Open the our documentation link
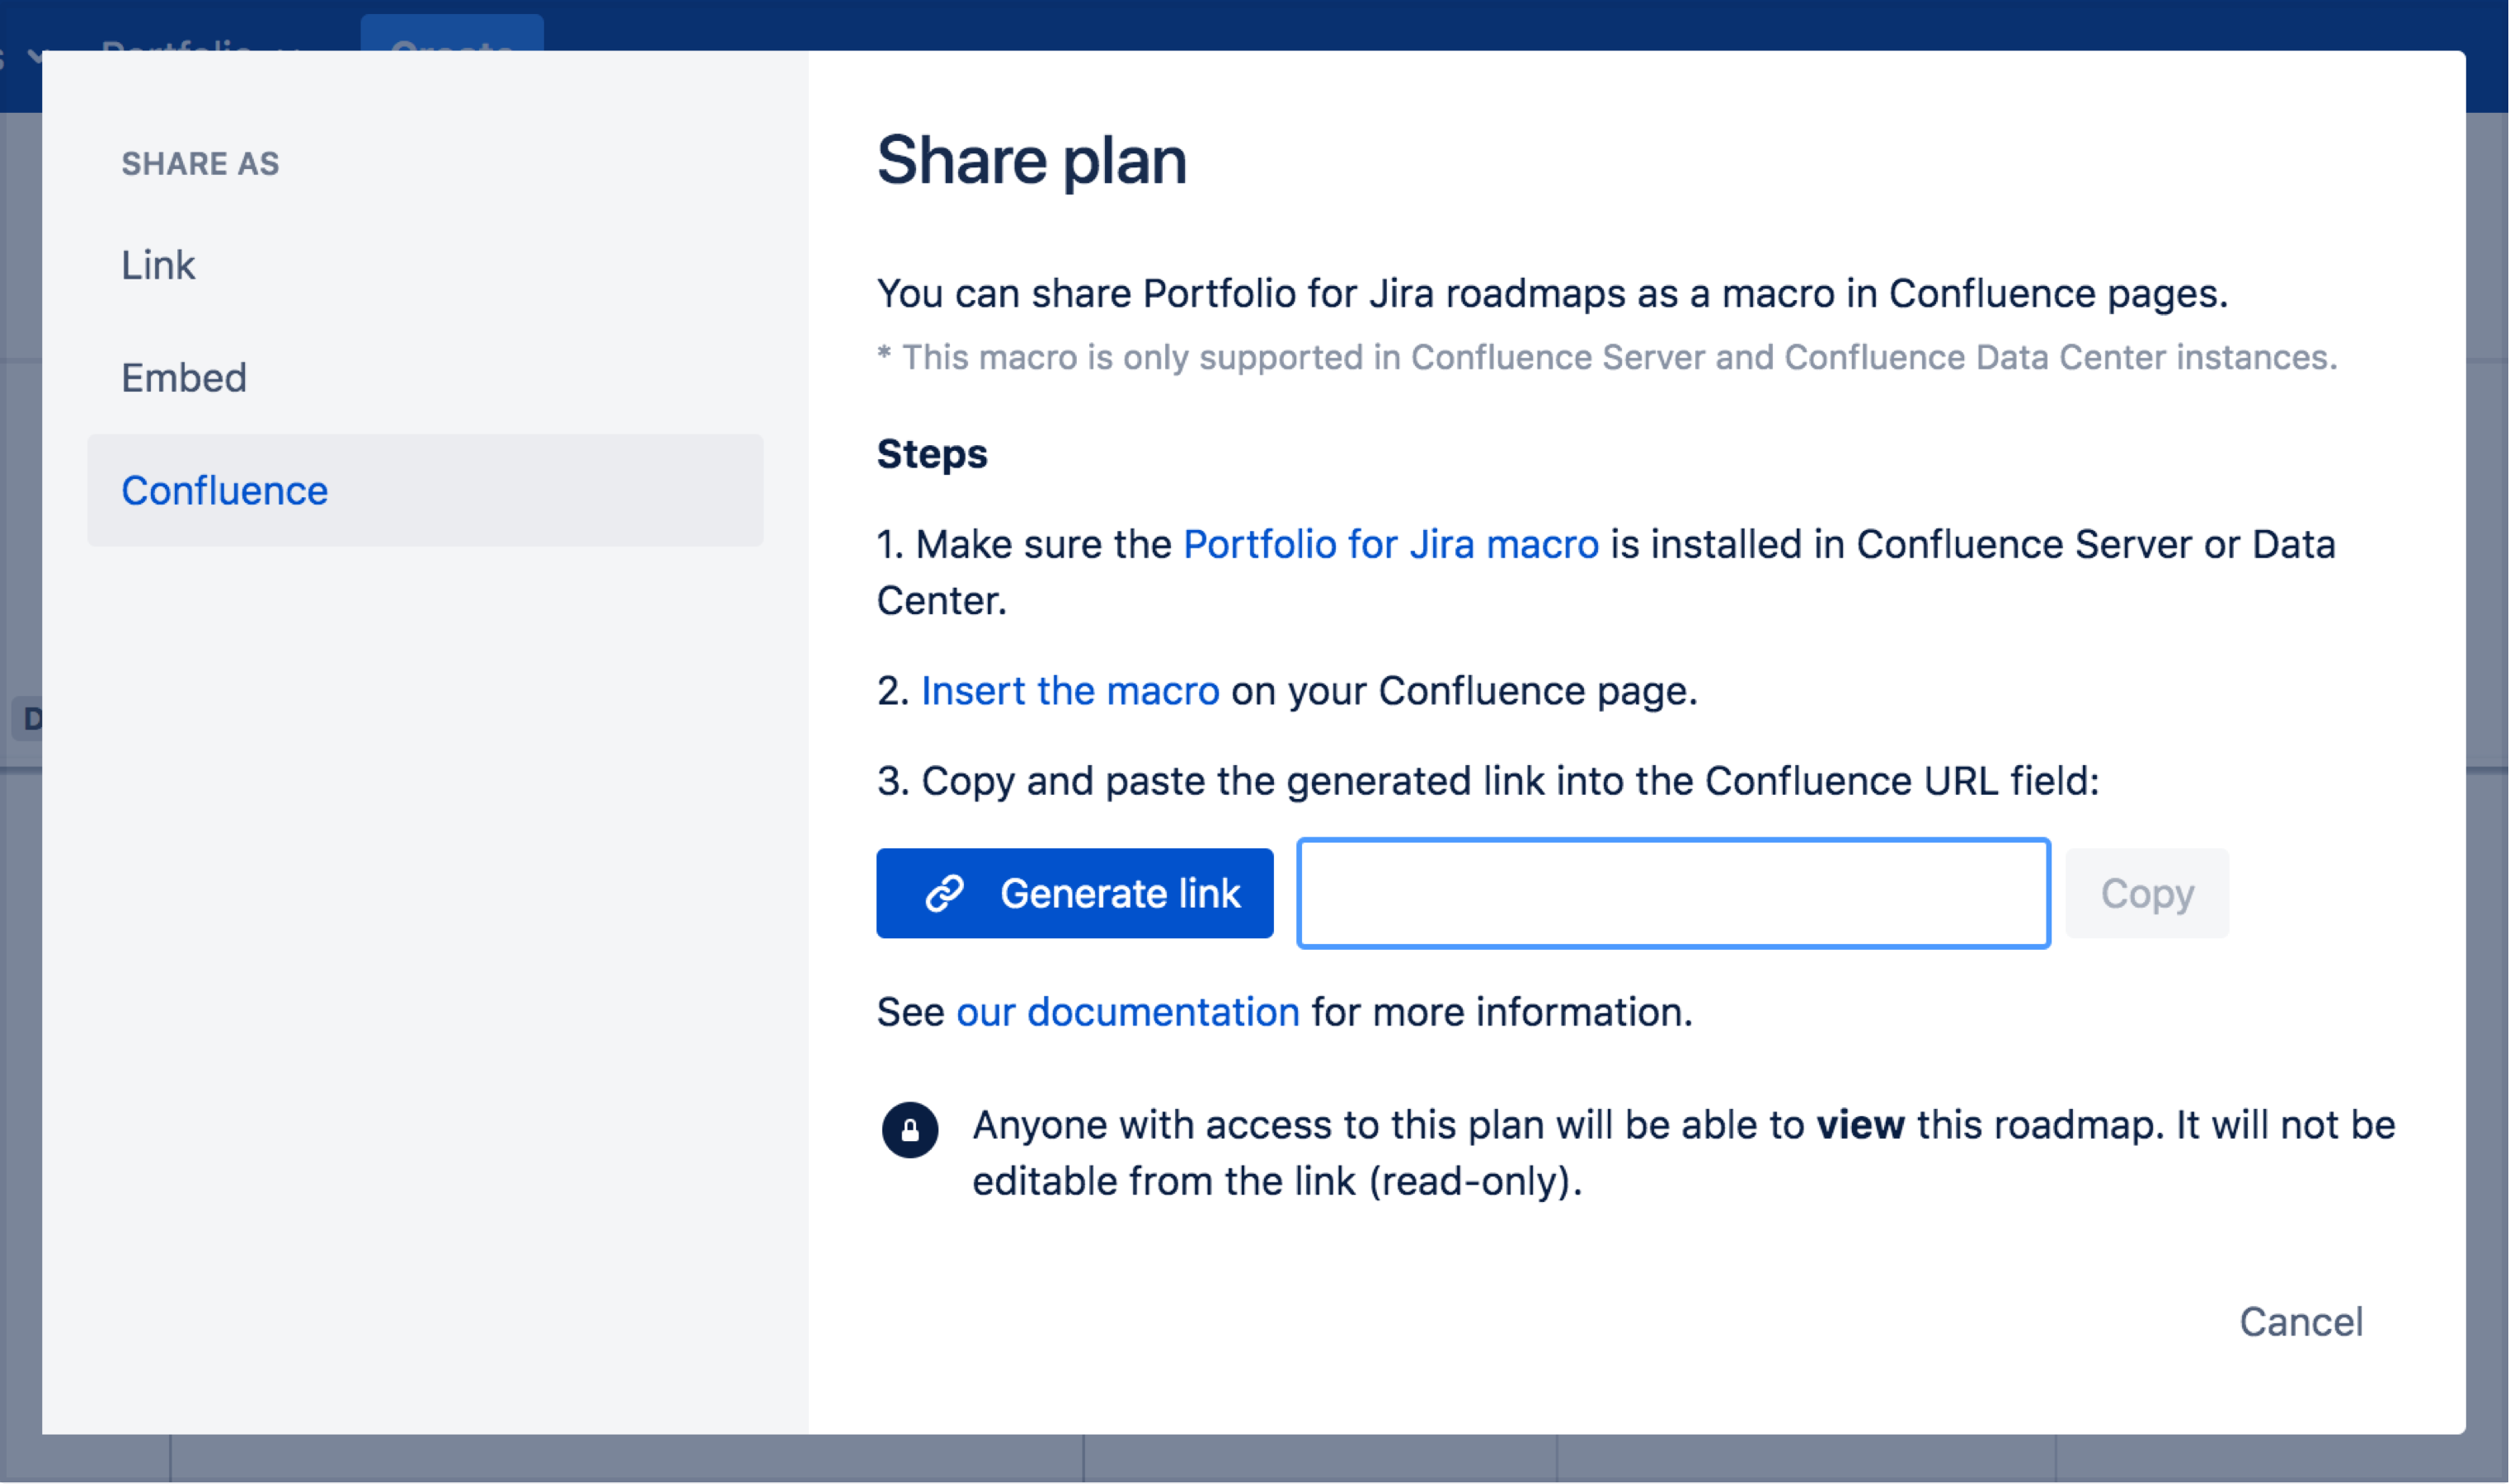The image size is (2510, 1484). (1127, 1012)
